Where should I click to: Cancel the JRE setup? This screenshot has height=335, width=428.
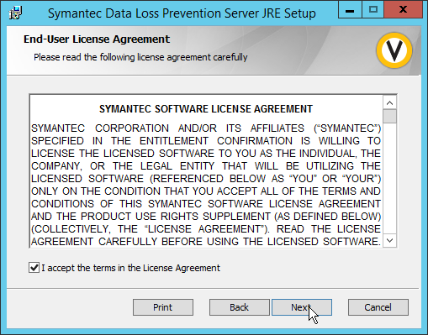click(x=378, y=307)
